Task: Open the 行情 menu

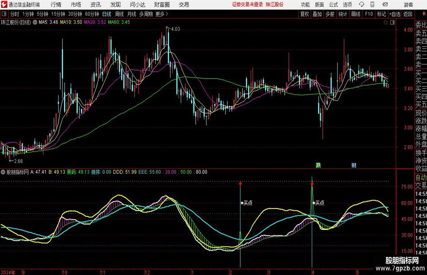Action: 56,5
